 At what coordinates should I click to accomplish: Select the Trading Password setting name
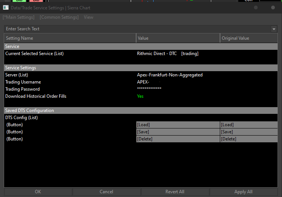[22, 89]
